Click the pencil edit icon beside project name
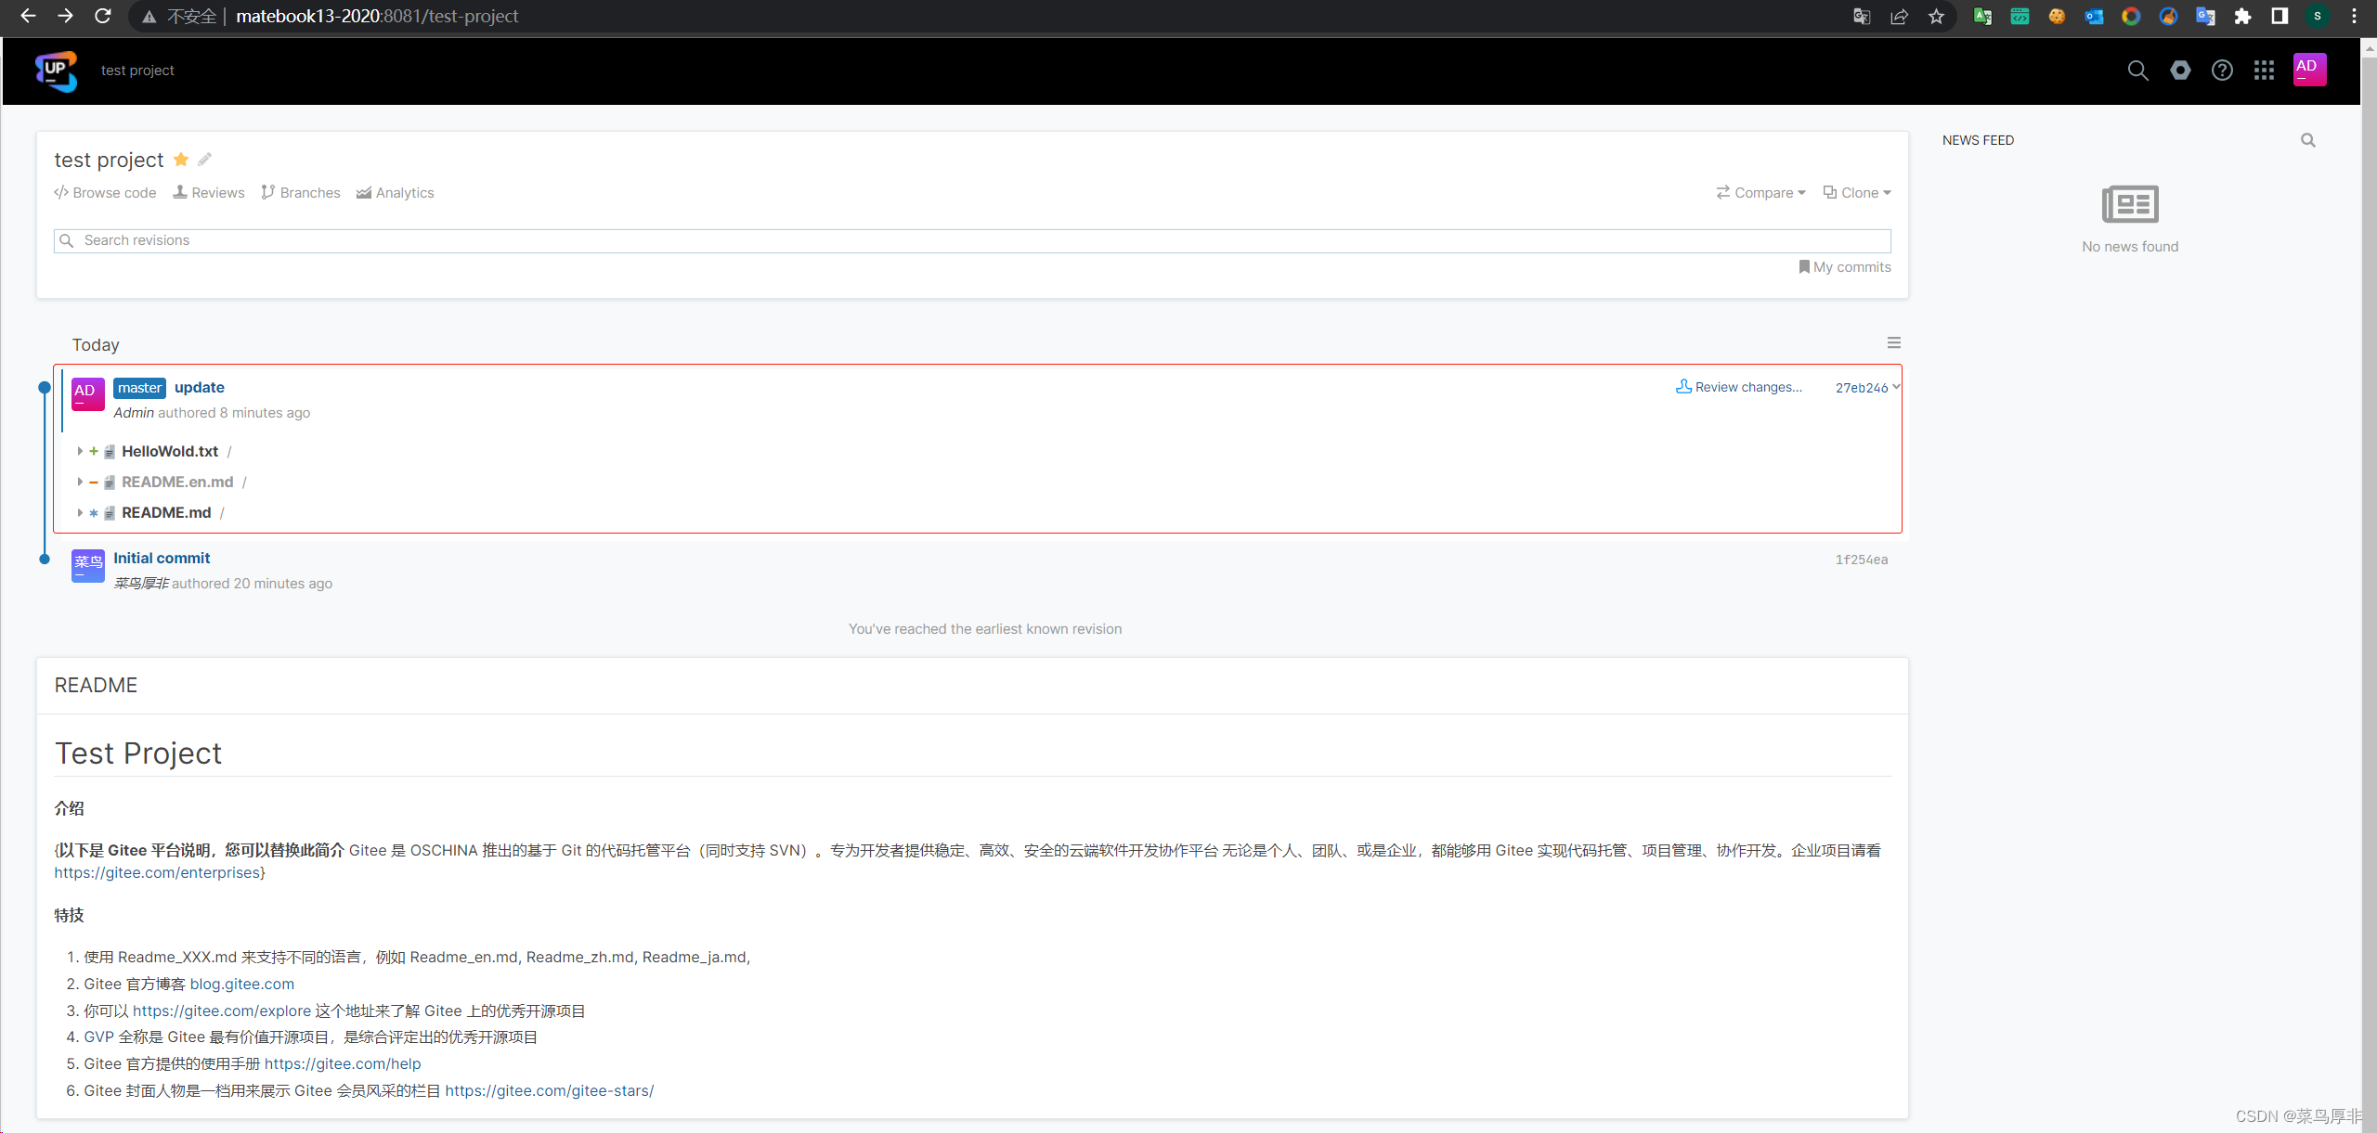Screen dimensions: 2377x1133 [204, 160]
